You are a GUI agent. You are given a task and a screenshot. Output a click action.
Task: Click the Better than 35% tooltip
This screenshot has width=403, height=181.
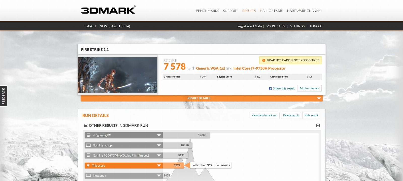[x=211, y=165]
